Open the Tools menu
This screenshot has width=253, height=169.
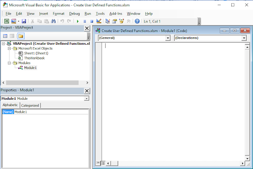pyautogui.click(x=100, y=13)
